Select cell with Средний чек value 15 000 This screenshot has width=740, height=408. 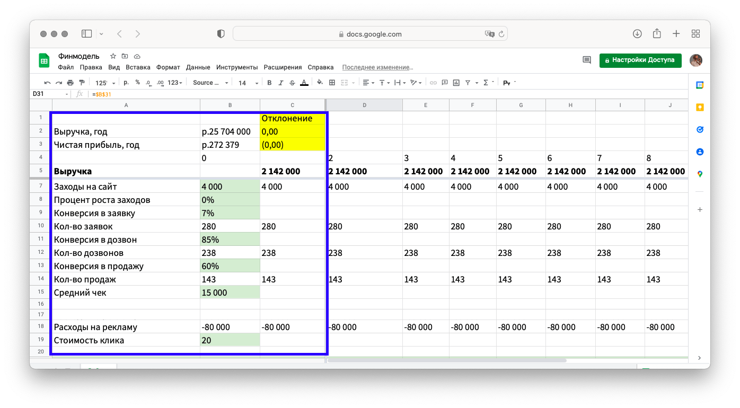230,292
